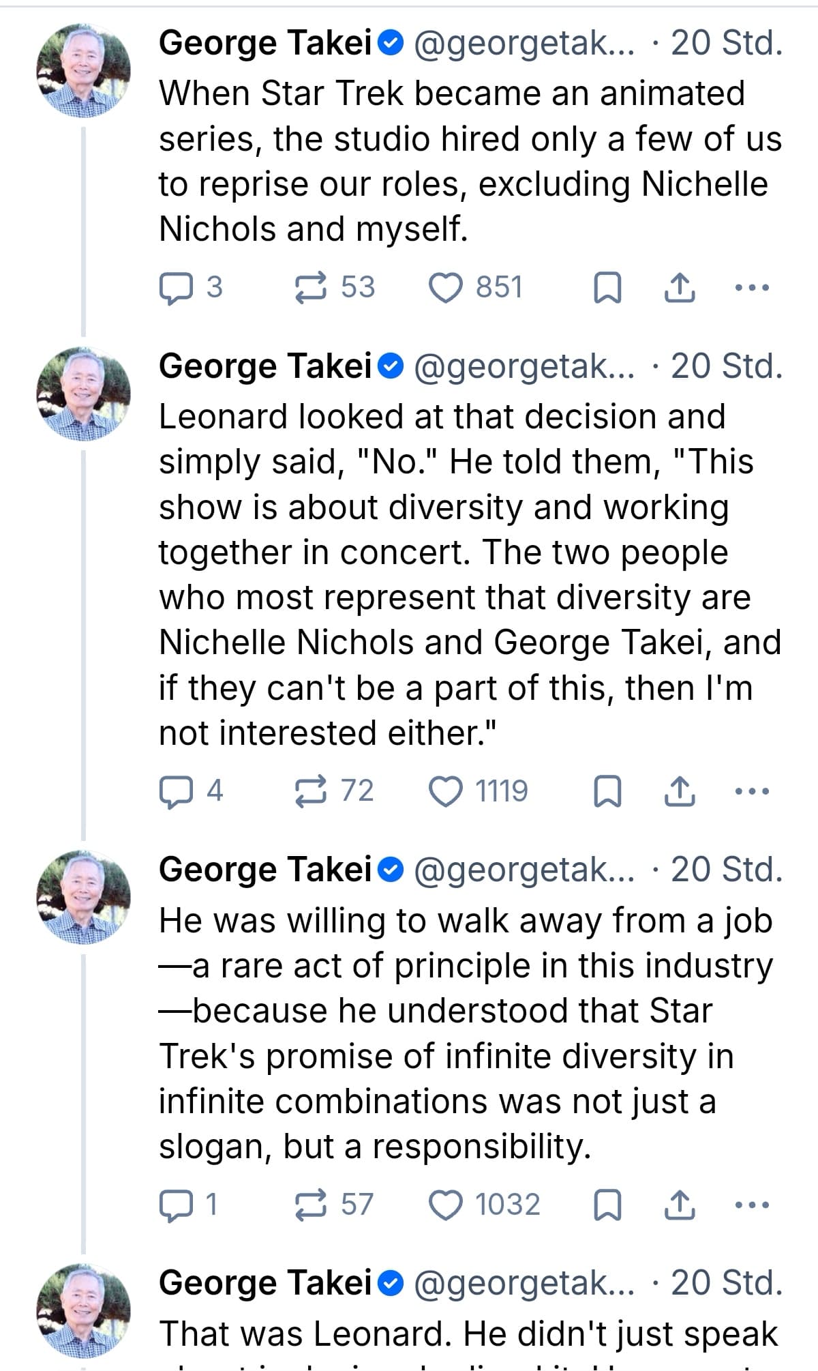
Task: Open more options on first tweet
Action: click(753, 287)
